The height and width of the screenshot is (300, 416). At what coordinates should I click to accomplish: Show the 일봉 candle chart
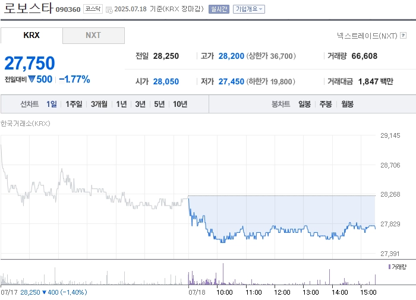(304, 104)
